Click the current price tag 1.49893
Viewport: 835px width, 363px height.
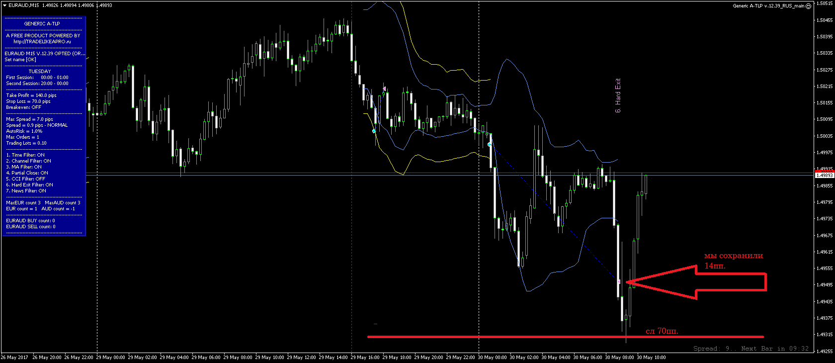[x=825, y=175]
